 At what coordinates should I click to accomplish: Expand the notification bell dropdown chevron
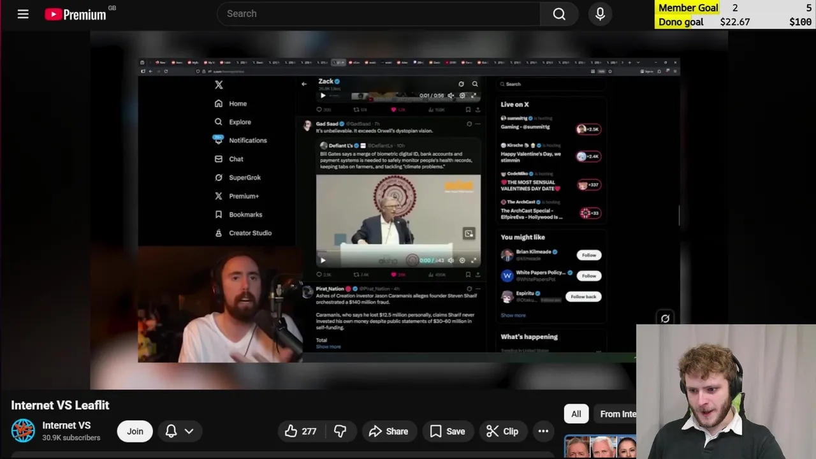[x=189, y=432]
